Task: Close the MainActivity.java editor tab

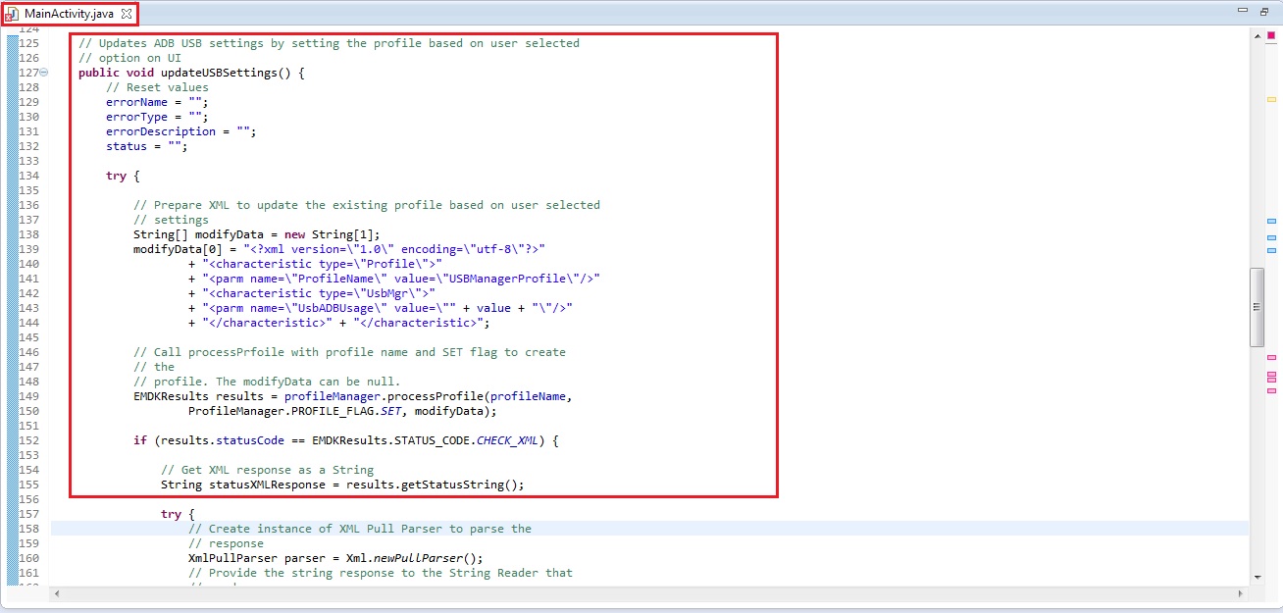Action: [x=126, y=14]
